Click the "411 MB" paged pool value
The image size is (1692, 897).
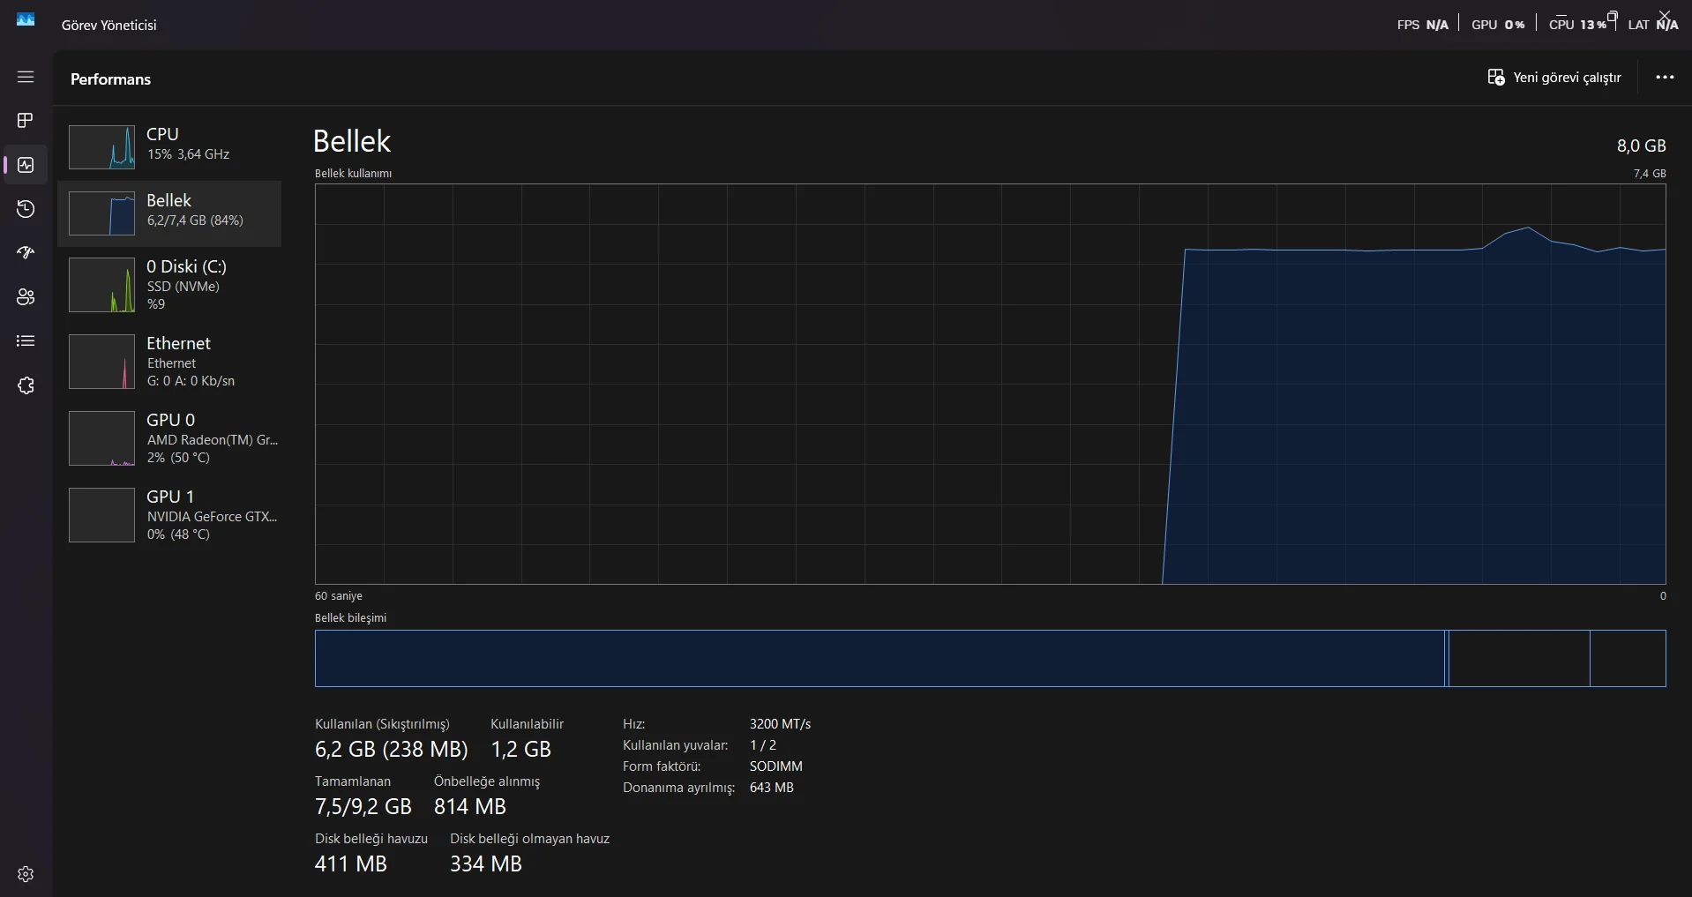[351, 864]
